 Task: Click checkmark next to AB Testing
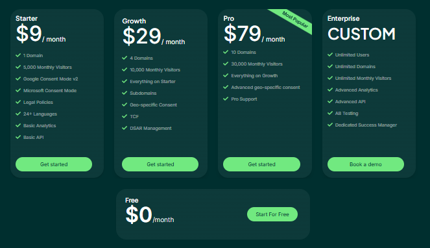330,113
